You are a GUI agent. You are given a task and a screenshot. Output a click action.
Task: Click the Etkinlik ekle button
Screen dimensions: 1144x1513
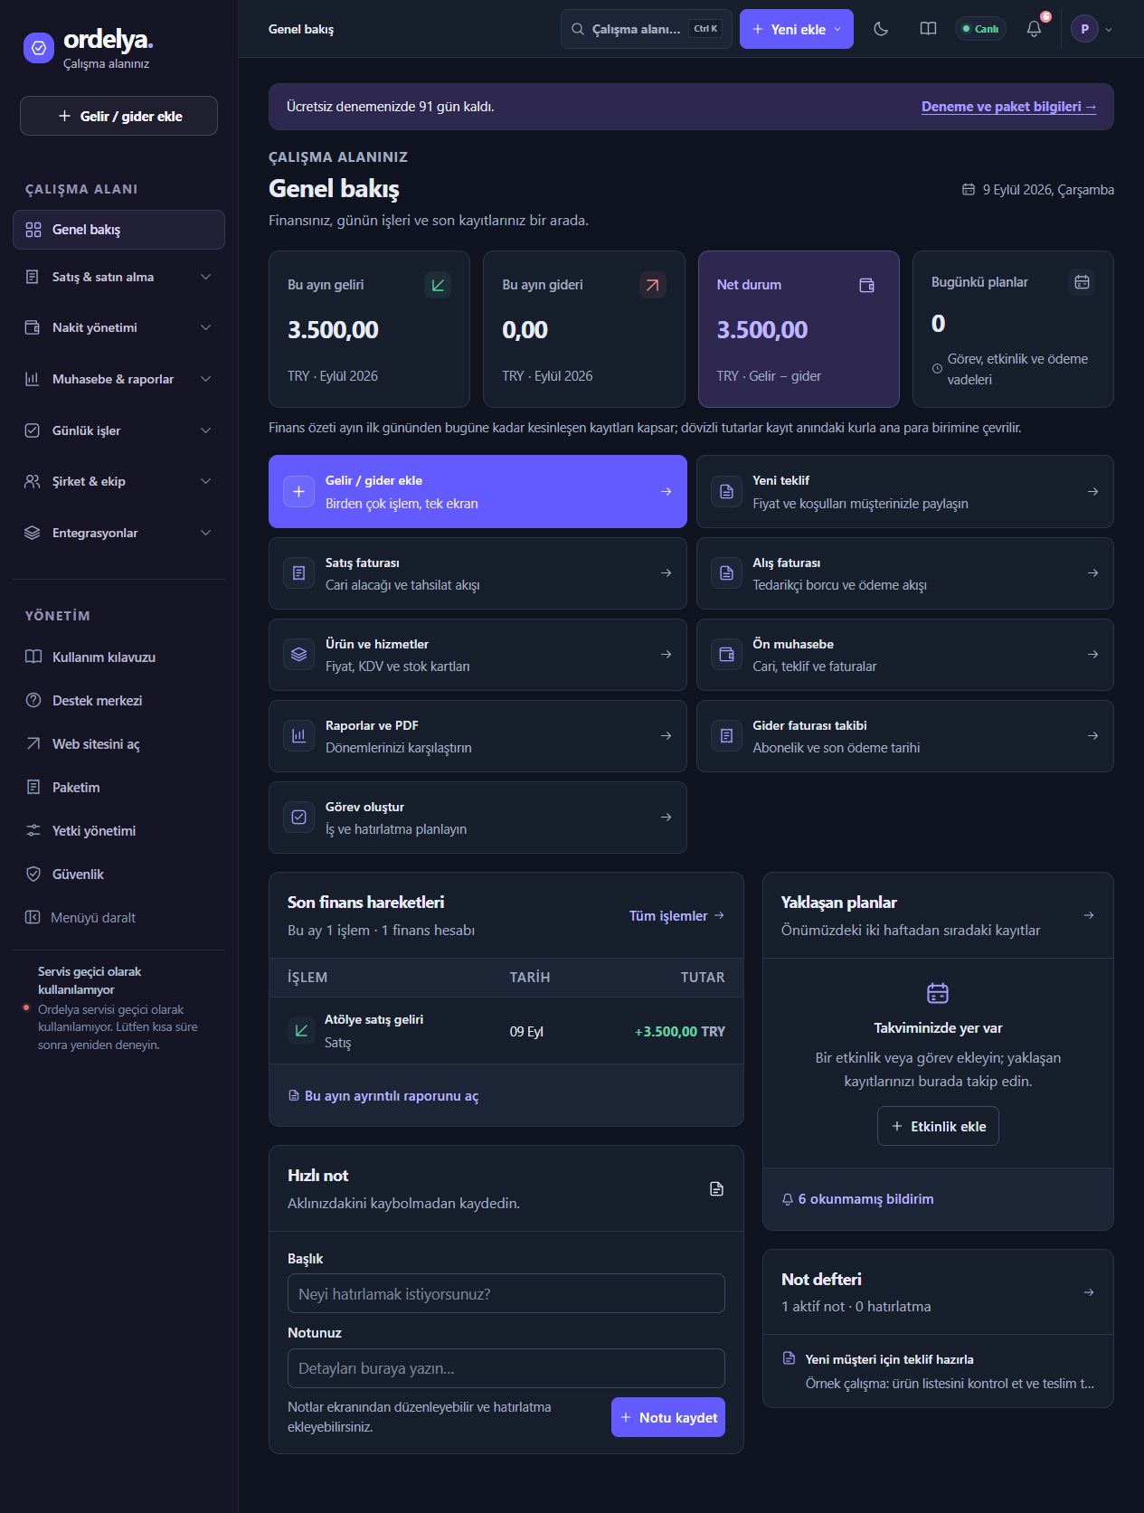point(938,1126)
